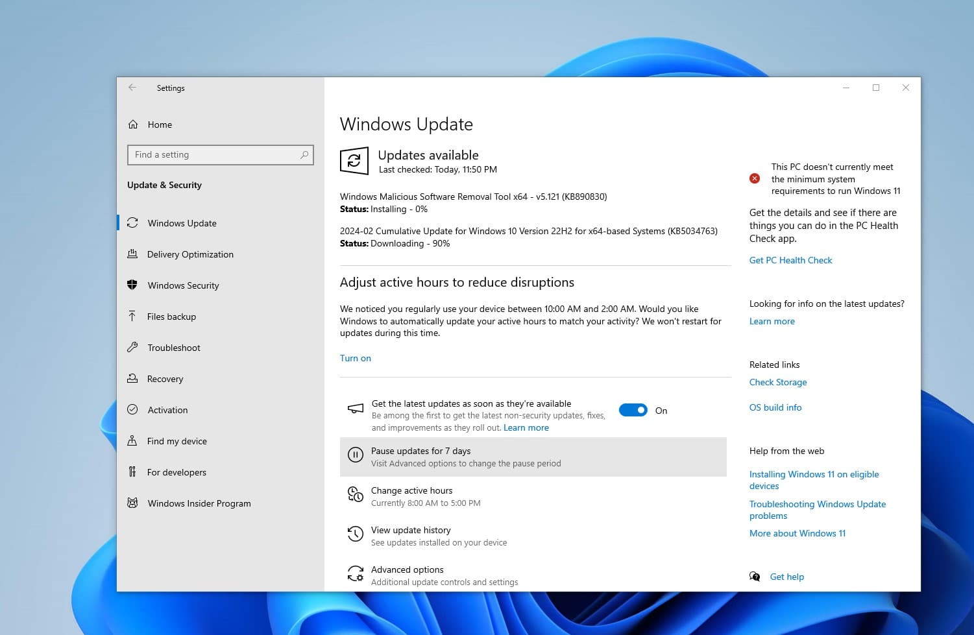Viewport: 974px width, 635px height.
Task: Turn off the latest updates toggle
Action: click(x=633, y=410)
